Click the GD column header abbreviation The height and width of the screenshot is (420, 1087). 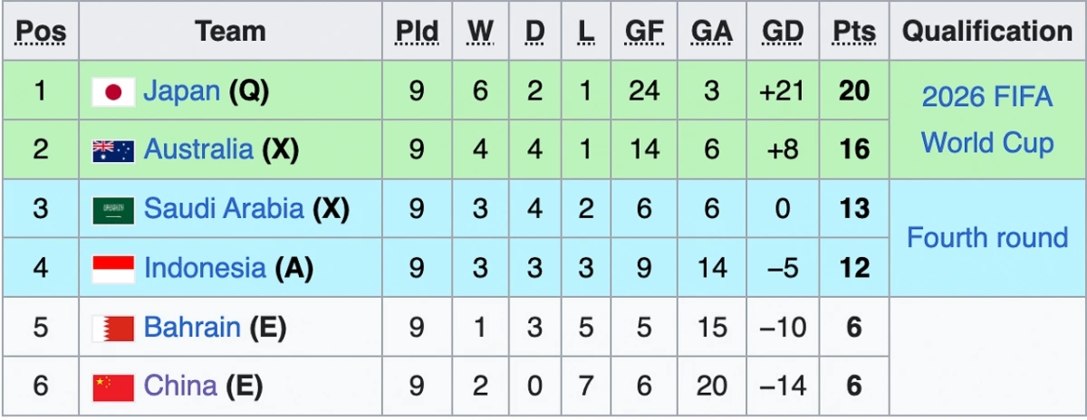point(783,32)
